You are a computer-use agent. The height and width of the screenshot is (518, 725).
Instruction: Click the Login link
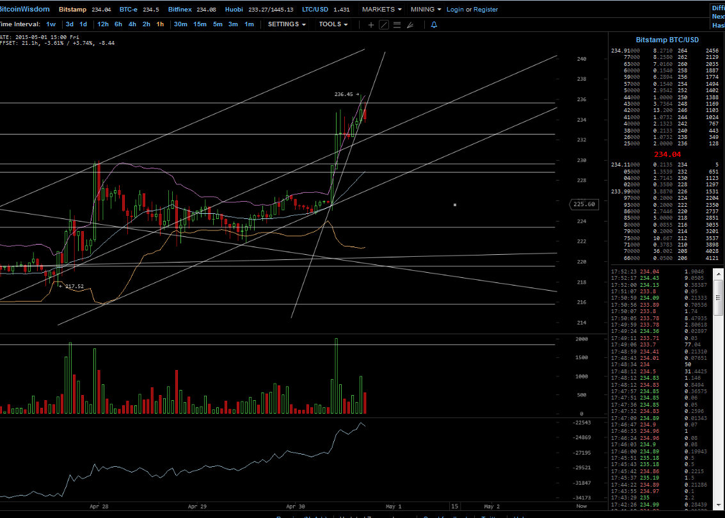point(455,9)
